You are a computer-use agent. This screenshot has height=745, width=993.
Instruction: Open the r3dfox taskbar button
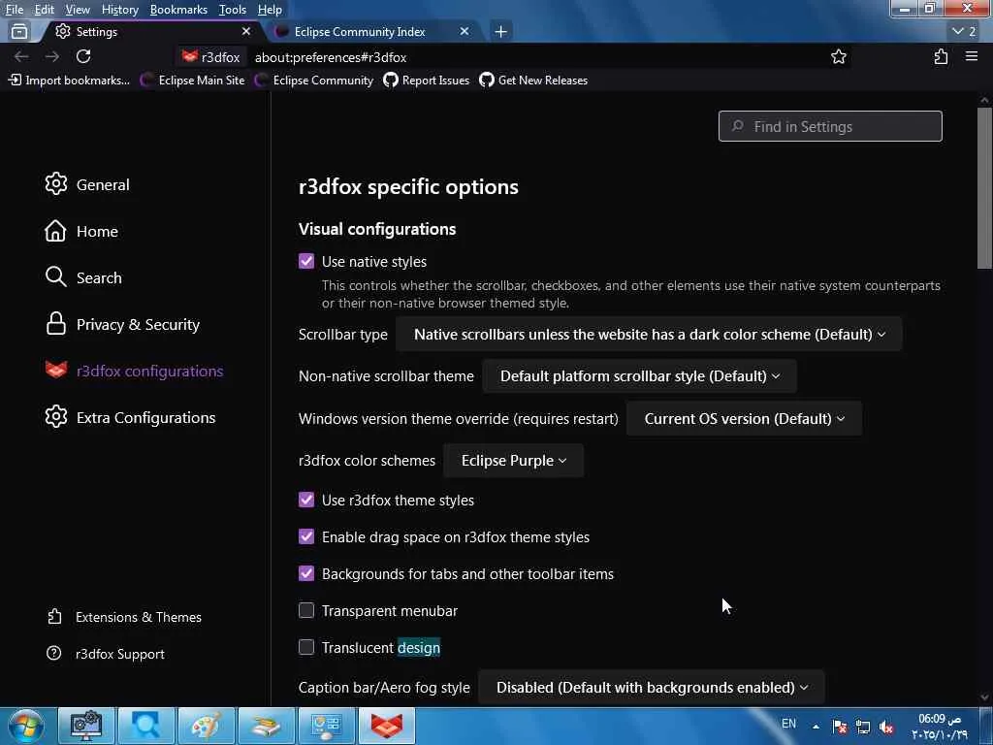pos(387,726)
